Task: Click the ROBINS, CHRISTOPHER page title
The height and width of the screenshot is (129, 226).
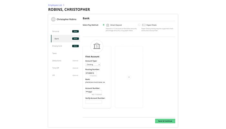Action: tap(69, 9)
